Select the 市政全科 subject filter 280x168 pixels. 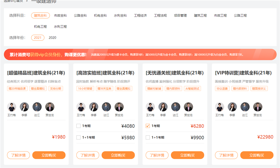tap(60, 16)
